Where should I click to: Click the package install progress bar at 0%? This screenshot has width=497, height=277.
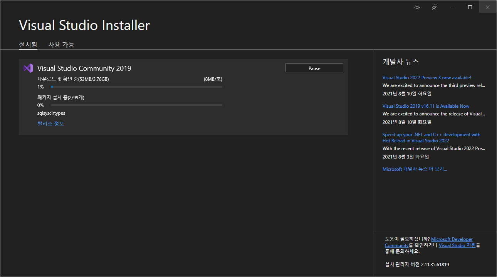tap(137, 105)
